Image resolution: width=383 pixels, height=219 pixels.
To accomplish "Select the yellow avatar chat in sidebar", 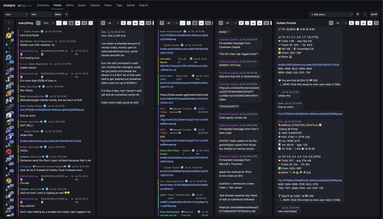I will [9, 35].
